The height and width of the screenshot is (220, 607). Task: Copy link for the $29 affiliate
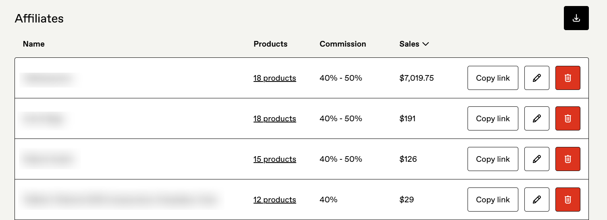click(493, 200)
